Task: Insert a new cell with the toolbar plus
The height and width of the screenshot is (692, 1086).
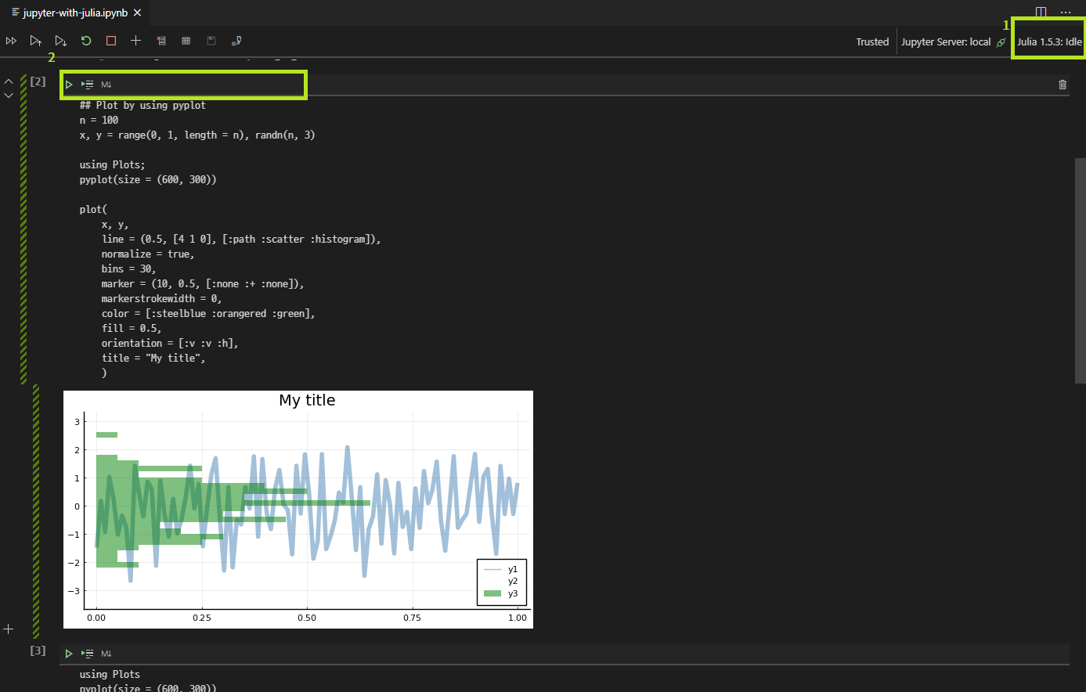Action: (x=136, y=41)
